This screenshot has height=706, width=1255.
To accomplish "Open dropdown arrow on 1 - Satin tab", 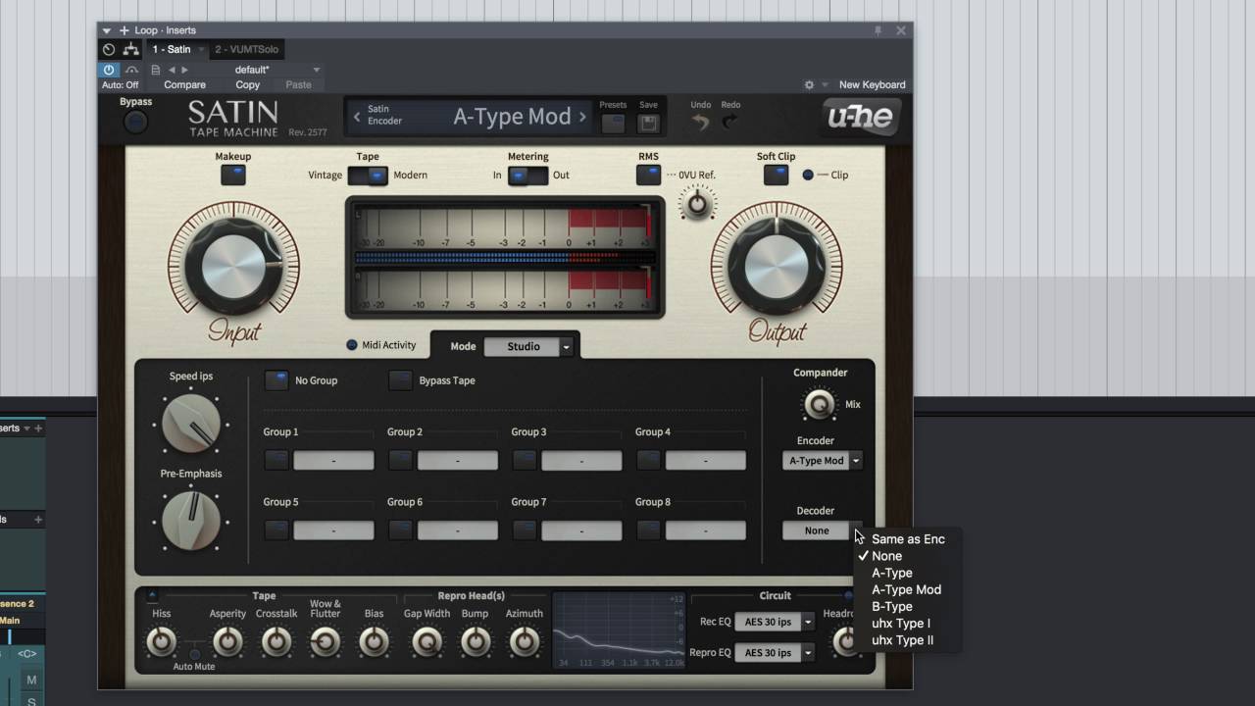I will click(201, 49).
